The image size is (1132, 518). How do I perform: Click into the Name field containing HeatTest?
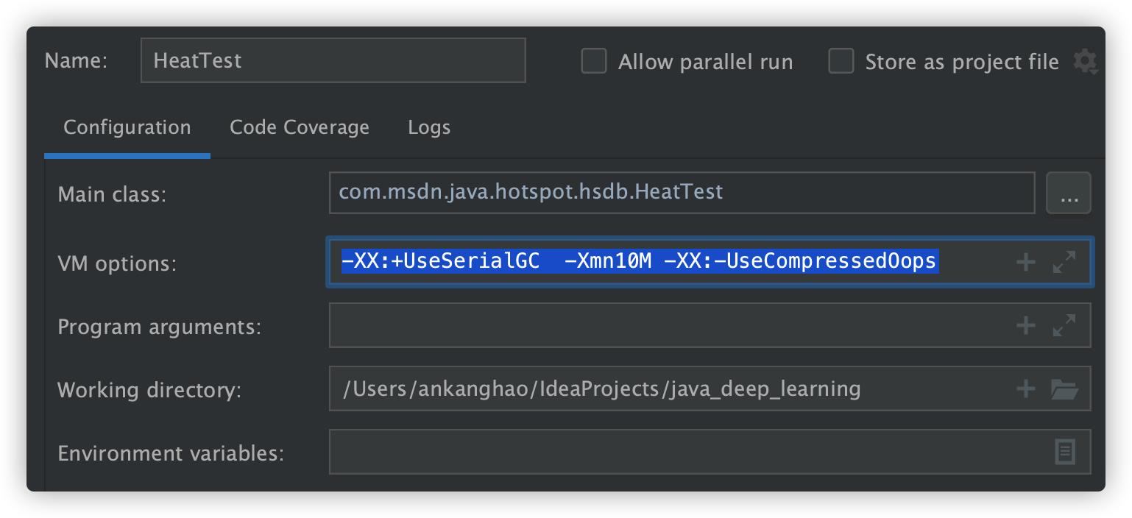point(333,60)
